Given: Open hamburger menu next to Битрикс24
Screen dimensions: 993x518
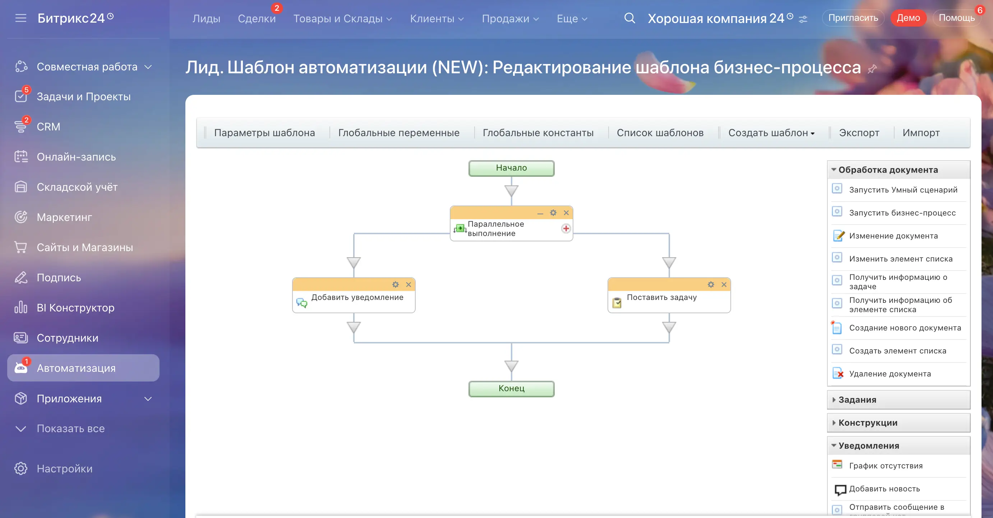Looking at the screenshot, I should point(21,18).
